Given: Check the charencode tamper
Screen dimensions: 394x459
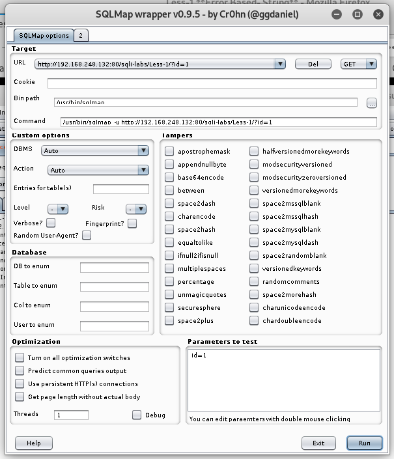Looking at the screenshot, I should (169, 216).
